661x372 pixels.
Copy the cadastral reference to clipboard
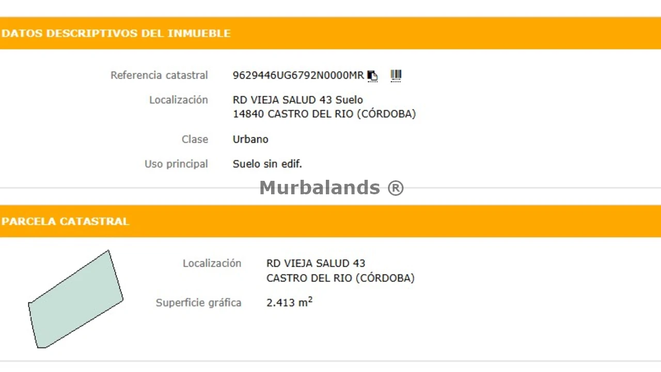pos(372,76)
